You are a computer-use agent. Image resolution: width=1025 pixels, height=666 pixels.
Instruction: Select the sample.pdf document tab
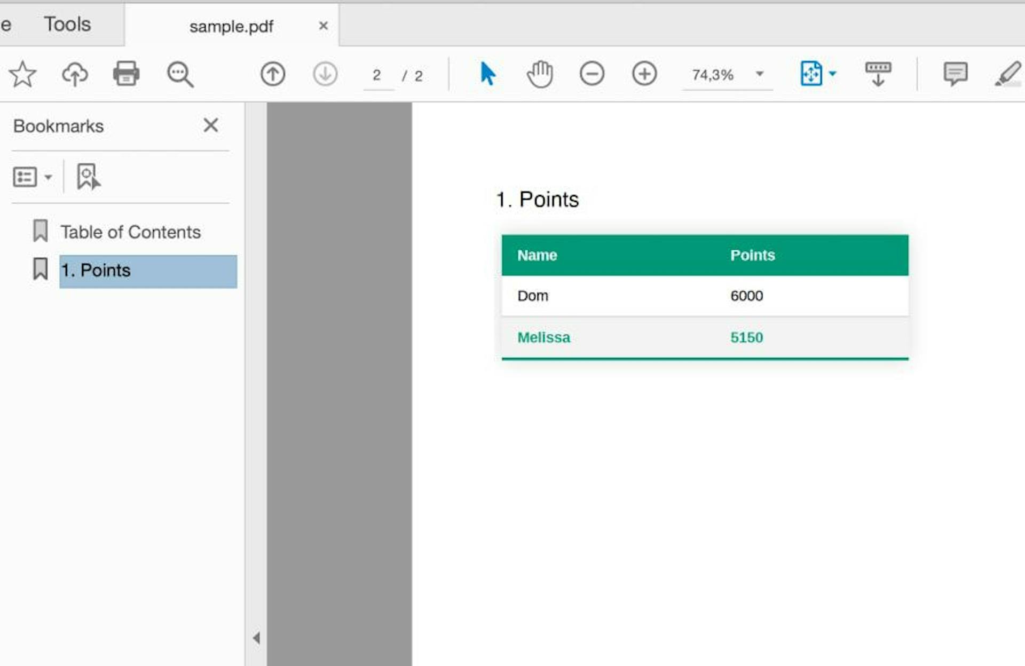click(231, 25)
